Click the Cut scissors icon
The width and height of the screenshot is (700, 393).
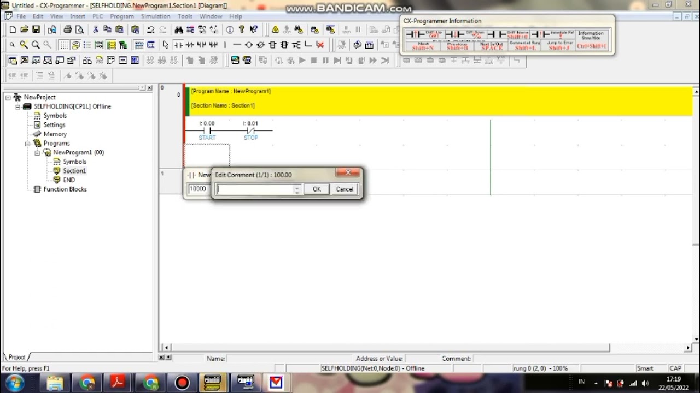point(95,29)
